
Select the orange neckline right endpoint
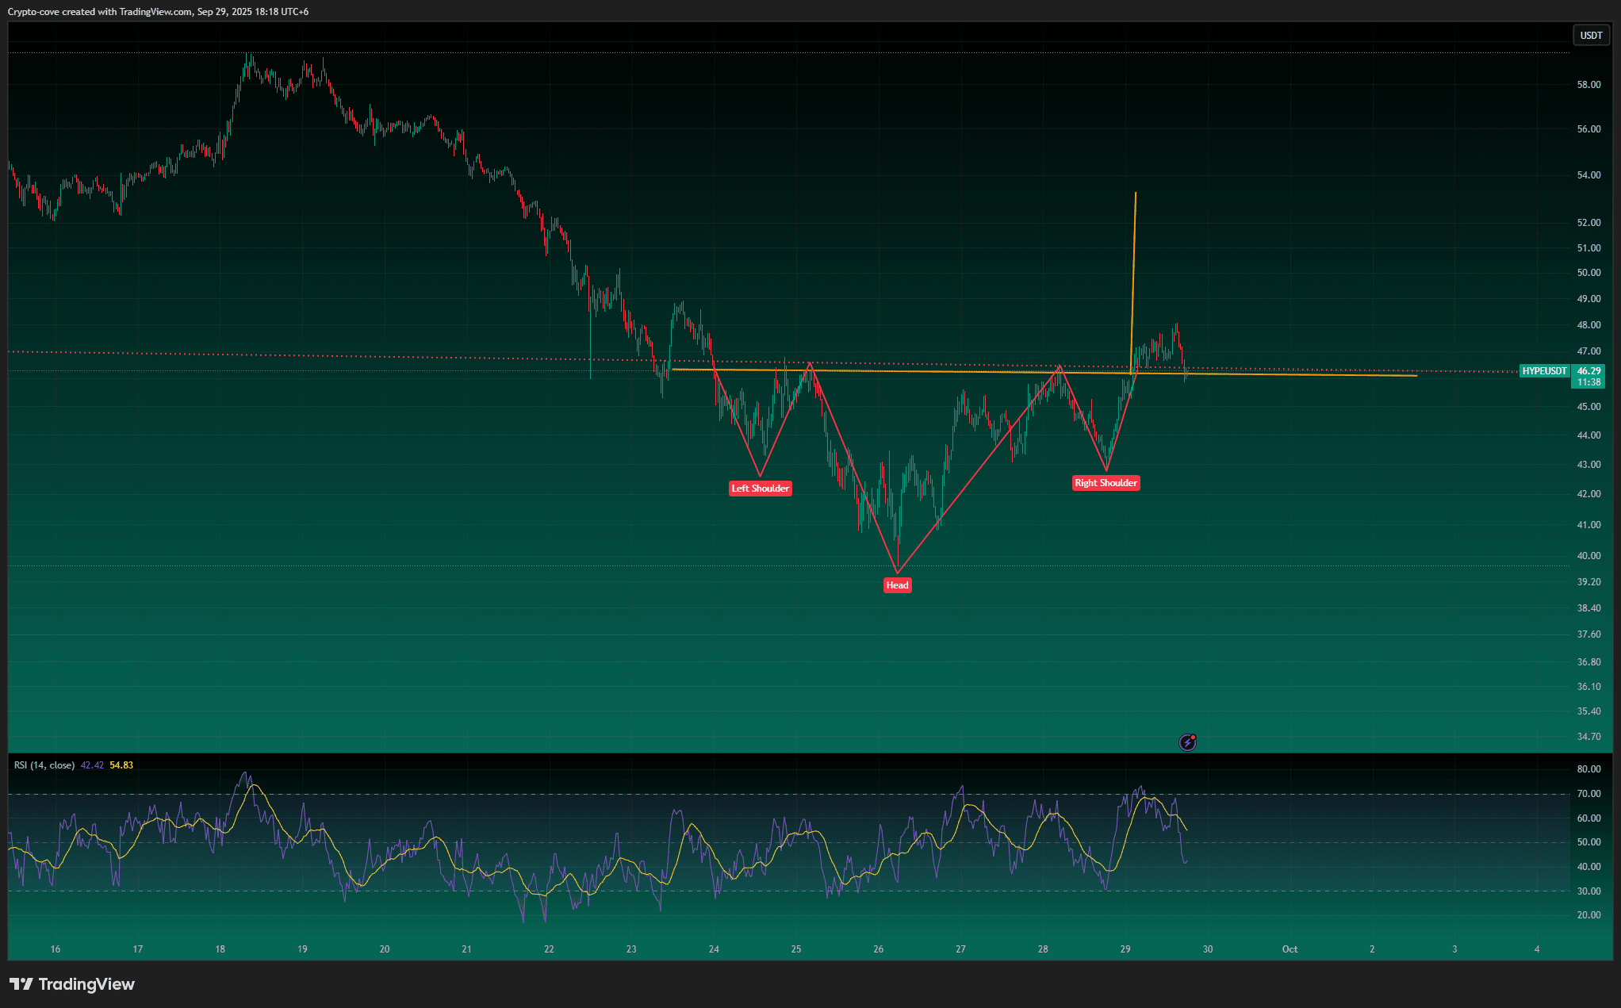pyautogui.click(x=1416, y=375)
